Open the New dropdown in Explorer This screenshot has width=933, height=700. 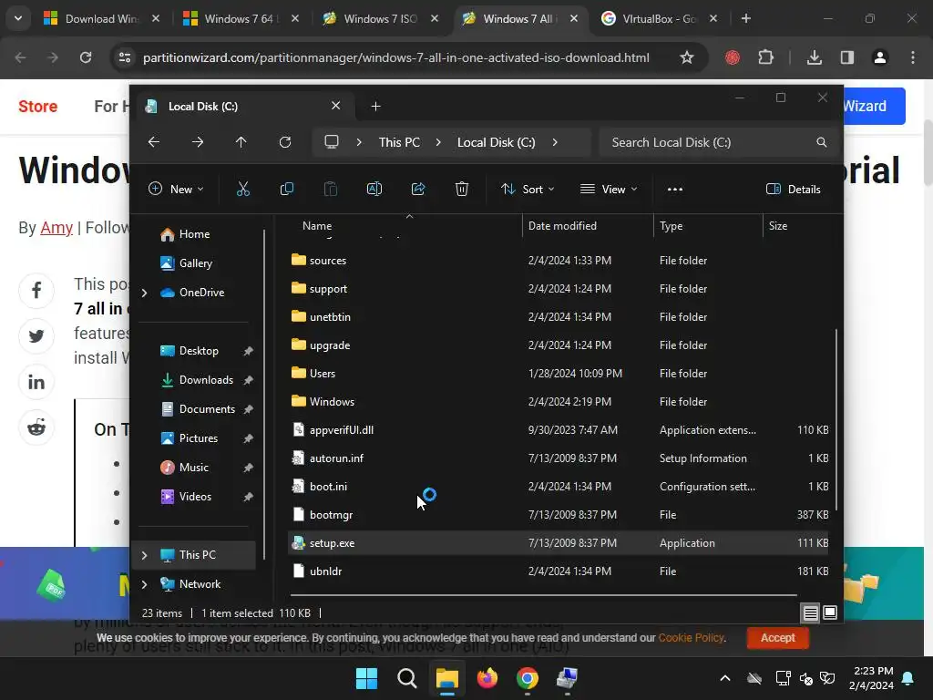[x=176, y=190]
